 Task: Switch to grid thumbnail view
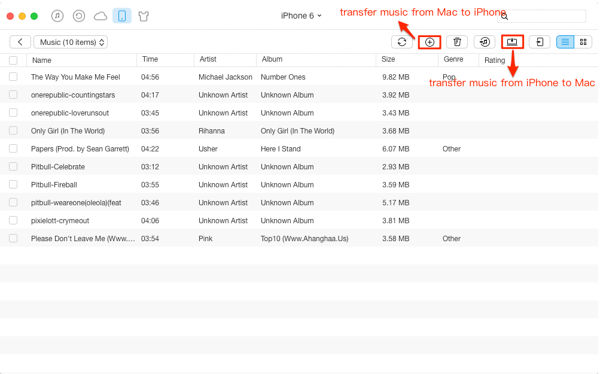tap(583, 42)
